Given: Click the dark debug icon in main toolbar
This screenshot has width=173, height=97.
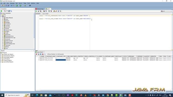Looking at the screenshot, I should pyautogui.click(x=30, y=5).
